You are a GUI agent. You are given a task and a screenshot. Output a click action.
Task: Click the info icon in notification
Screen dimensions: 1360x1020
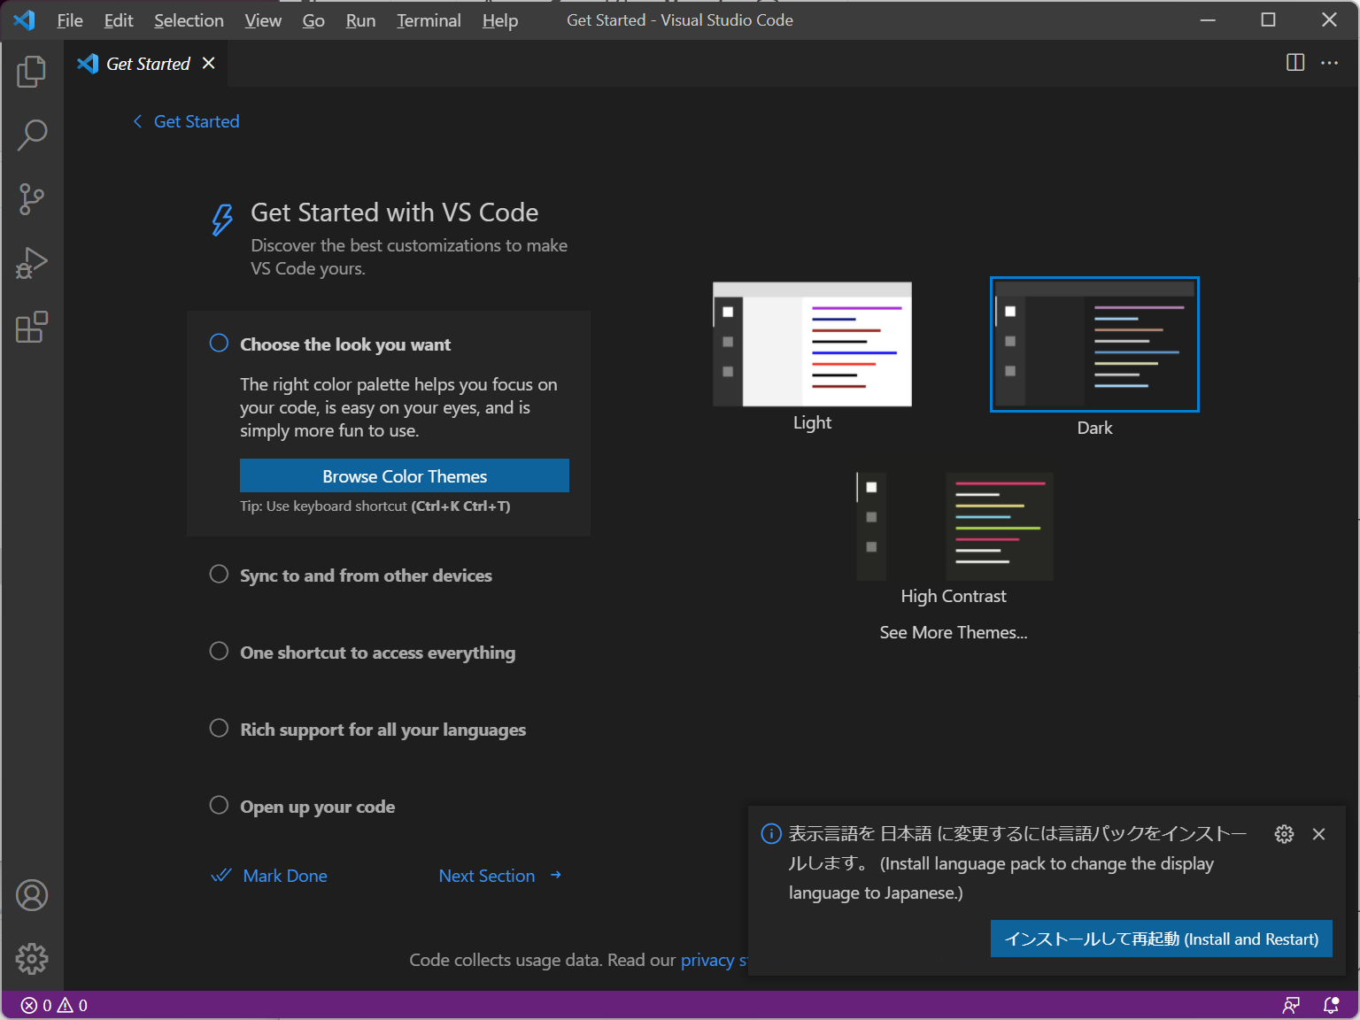tap(771, 833)
